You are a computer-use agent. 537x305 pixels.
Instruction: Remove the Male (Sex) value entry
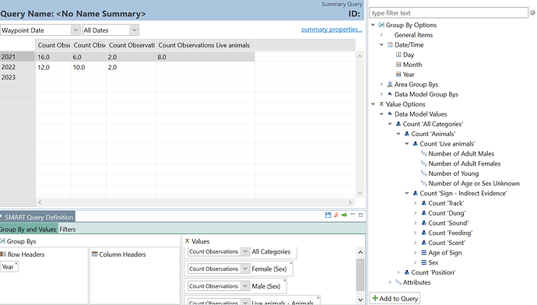pos(285,280)
